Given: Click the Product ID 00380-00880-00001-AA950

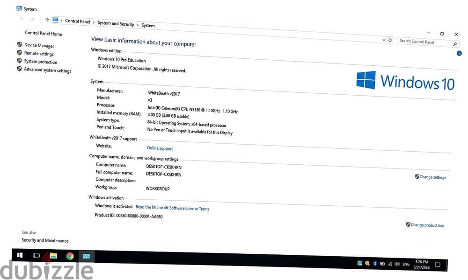Looking at the screenshot, I should point(139,216).
